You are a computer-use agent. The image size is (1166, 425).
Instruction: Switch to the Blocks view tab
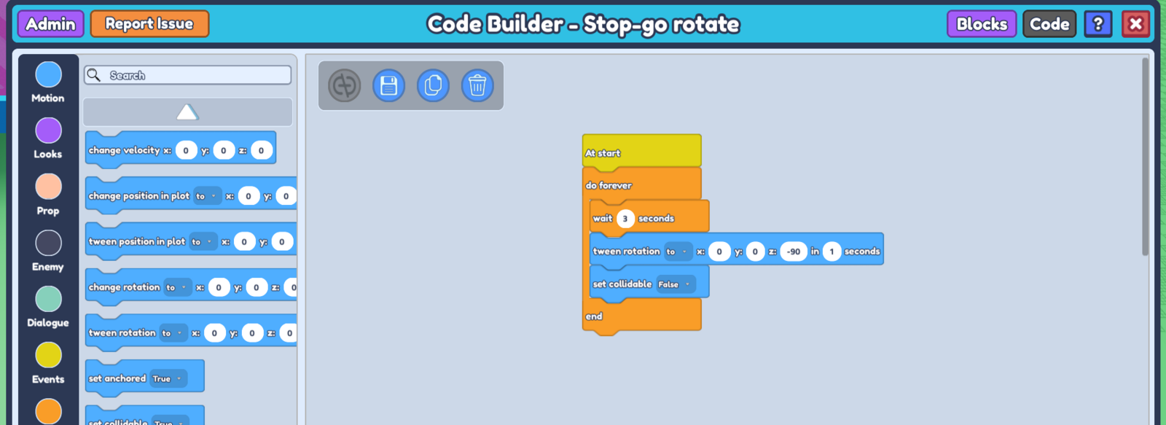click(x=981, y=24)
